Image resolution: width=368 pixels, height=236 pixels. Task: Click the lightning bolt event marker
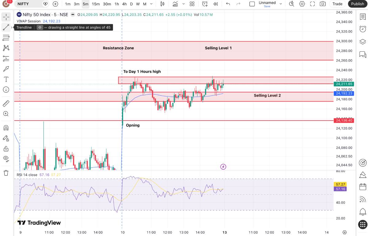click(223, 167)
